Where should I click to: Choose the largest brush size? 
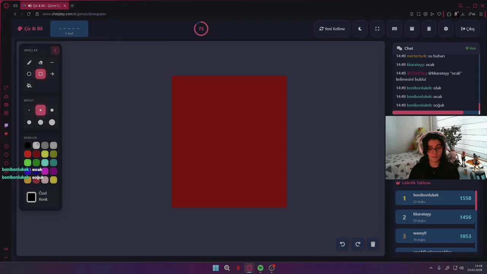click(52, 122)
